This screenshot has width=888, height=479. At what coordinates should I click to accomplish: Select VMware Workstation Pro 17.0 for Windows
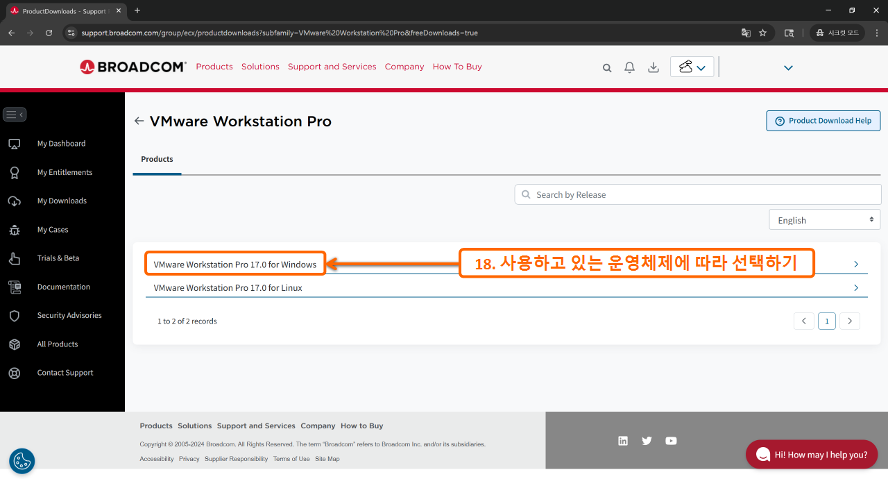[235, 264]
